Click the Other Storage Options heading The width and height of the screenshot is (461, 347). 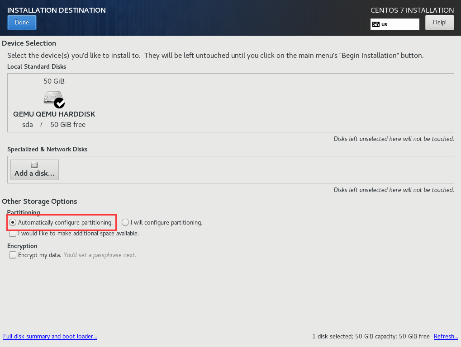[39, 202]
